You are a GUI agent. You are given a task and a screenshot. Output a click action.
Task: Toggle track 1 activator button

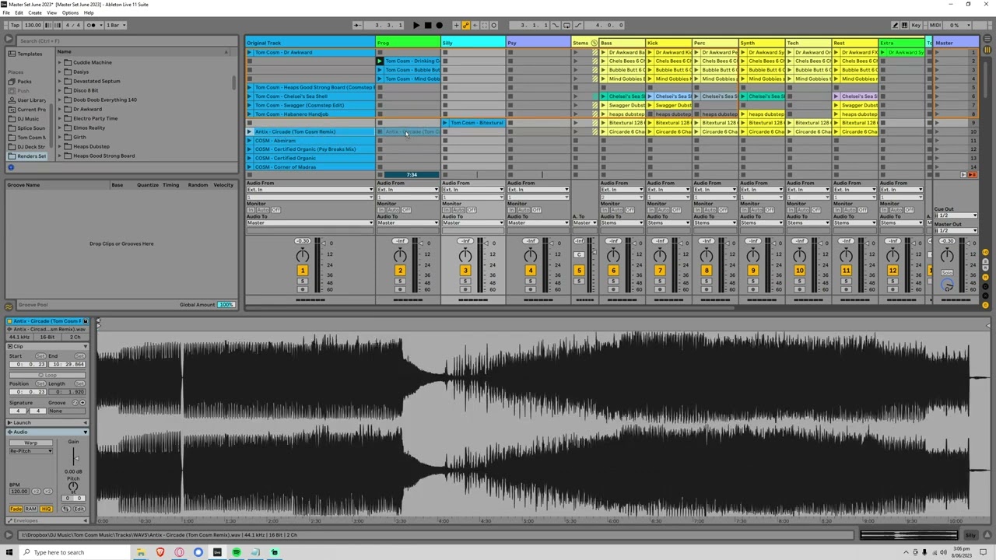tap(302, 271)
